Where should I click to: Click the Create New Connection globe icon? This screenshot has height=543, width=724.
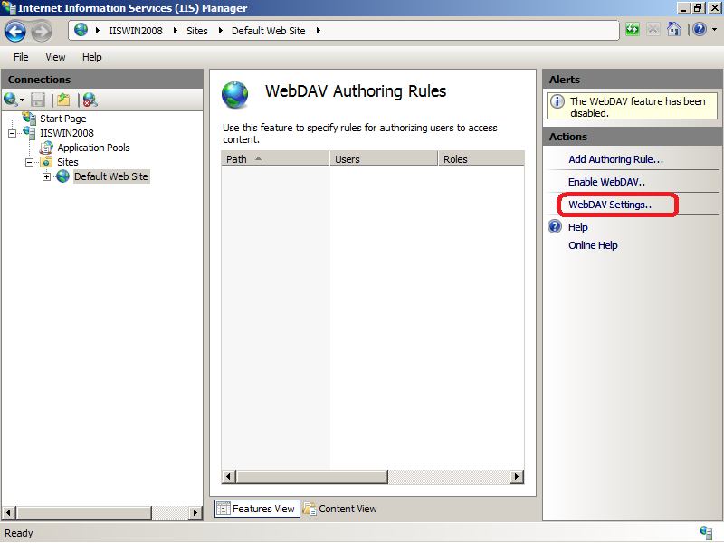[x=8, y=100]
